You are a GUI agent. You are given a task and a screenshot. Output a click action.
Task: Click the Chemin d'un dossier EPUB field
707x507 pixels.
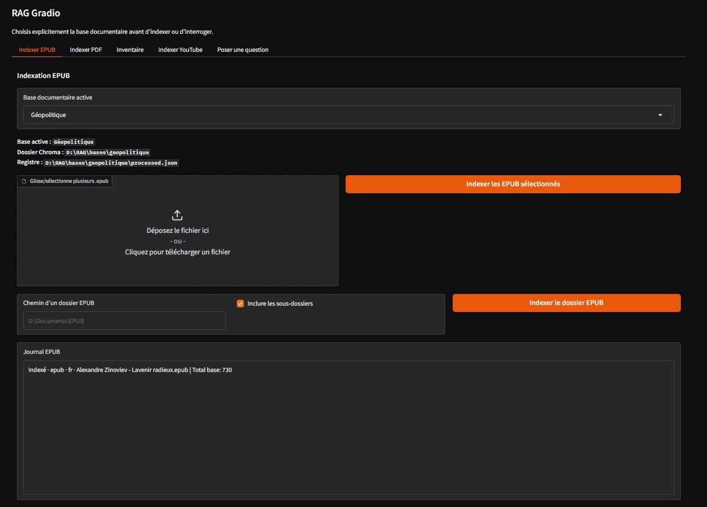point(125,321)
